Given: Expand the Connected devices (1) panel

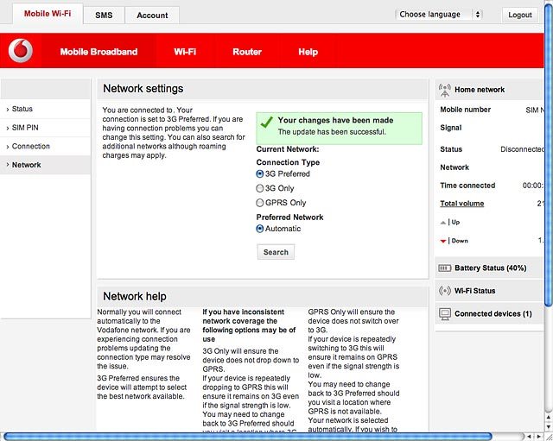Looking at the screenshot, I should (x=489, y=313).
